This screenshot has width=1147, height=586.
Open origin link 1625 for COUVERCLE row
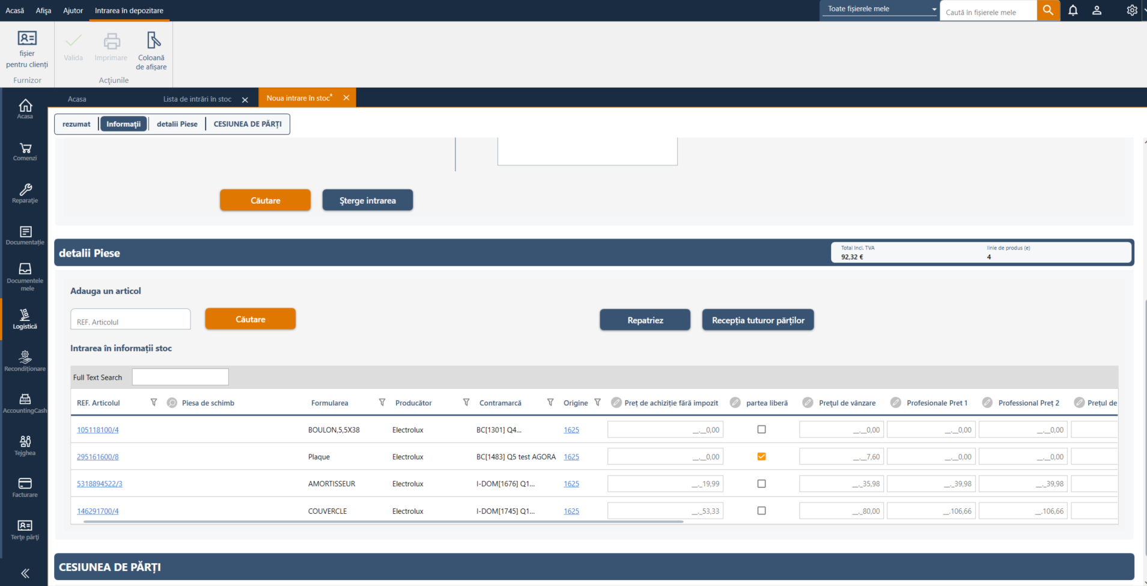point(571,511)
